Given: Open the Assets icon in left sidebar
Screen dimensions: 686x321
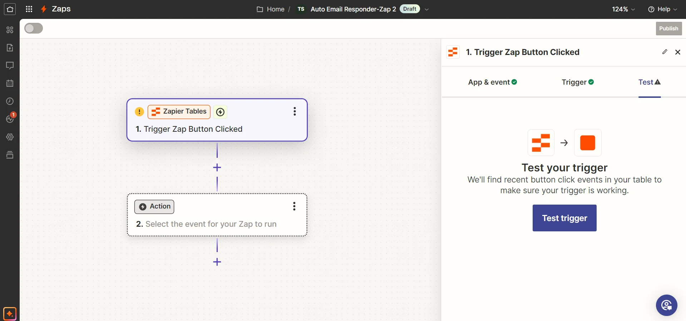Looking at the screenshot, I should point(10,30).
